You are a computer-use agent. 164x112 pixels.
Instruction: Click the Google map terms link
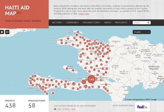click(x=161, y=100)
